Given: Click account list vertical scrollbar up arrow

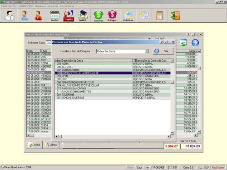Looking at the screenshot, I should coord(172,61).
